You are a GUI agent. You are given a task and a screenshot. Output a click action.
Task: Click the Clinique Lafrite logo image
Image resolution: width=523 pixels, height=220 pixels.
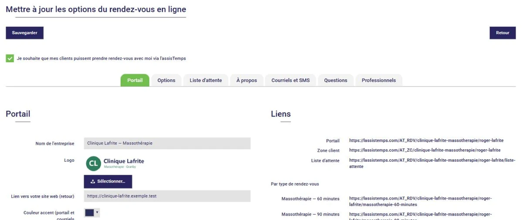[x=115, y=163]
